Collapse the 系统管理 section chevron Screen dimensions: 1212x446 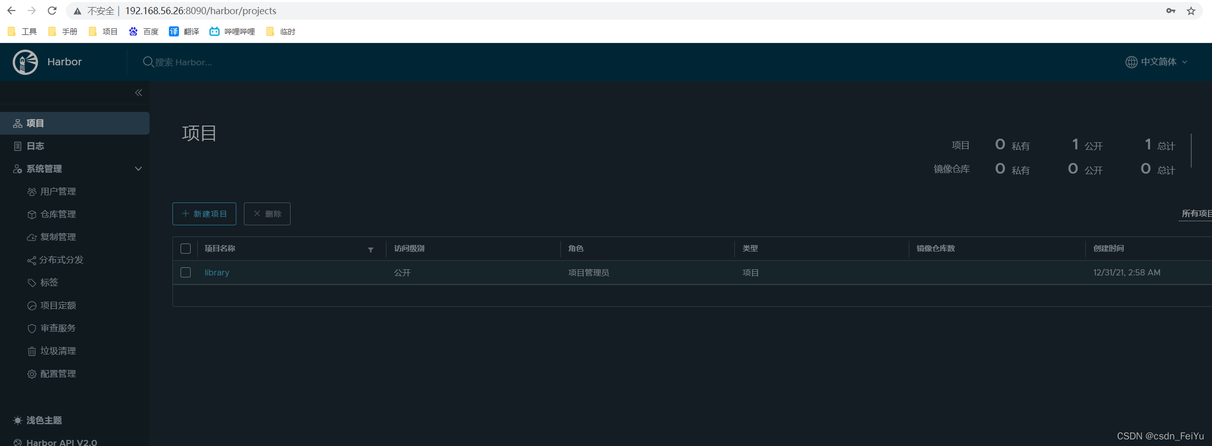(138, 169)
